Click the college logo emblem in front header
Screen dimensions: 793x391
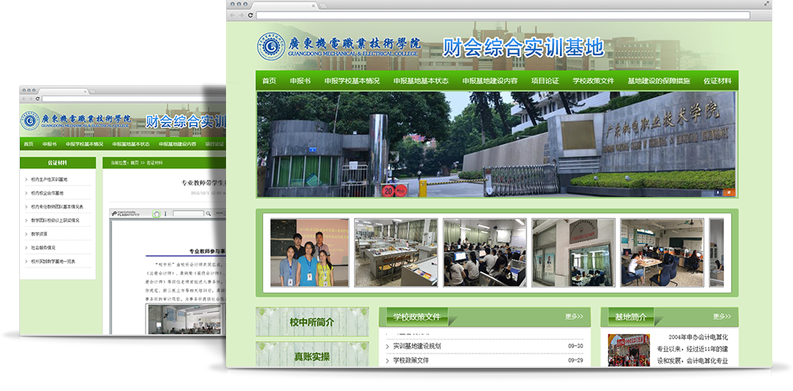[271, 47]
